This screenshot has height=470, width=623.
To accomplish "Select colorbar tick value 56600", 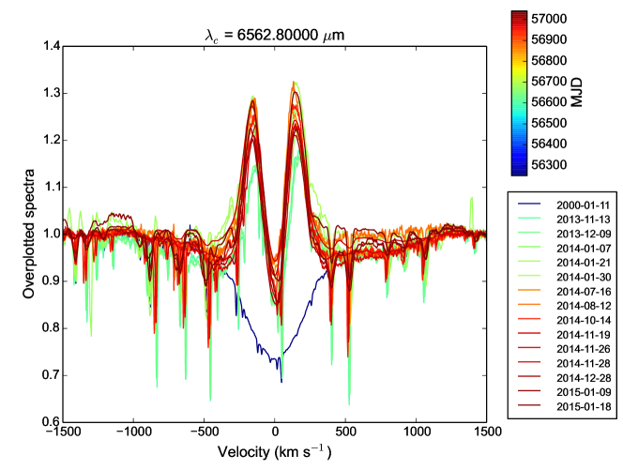I will tap(549, 101).
